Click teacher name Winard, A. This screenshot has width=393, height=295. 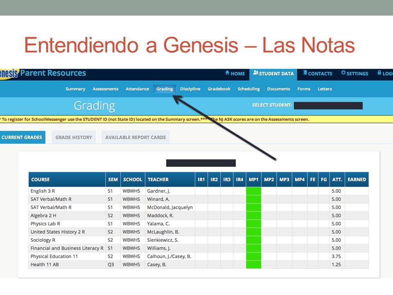click(158, 199)
